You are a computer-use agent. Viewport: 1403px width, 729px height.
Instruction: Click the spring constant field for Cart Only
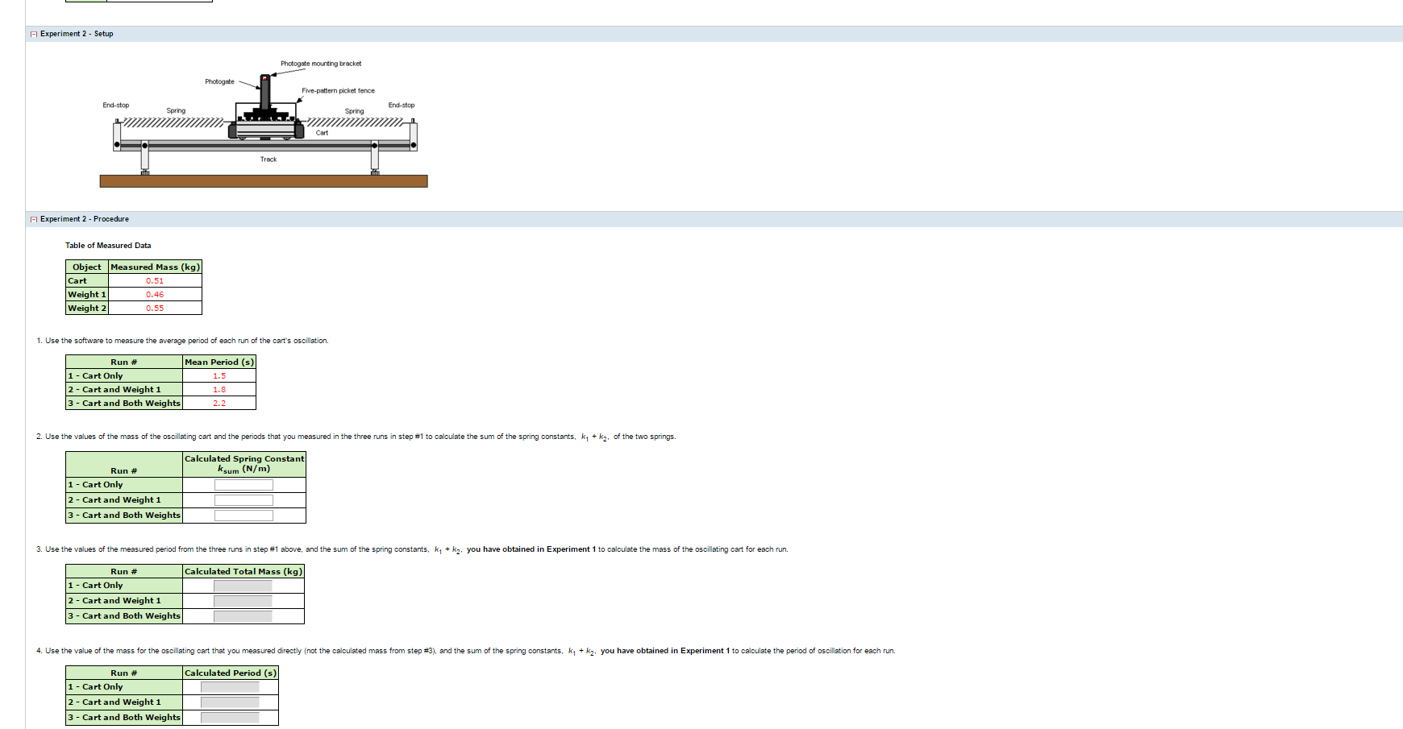pos(244,485)
